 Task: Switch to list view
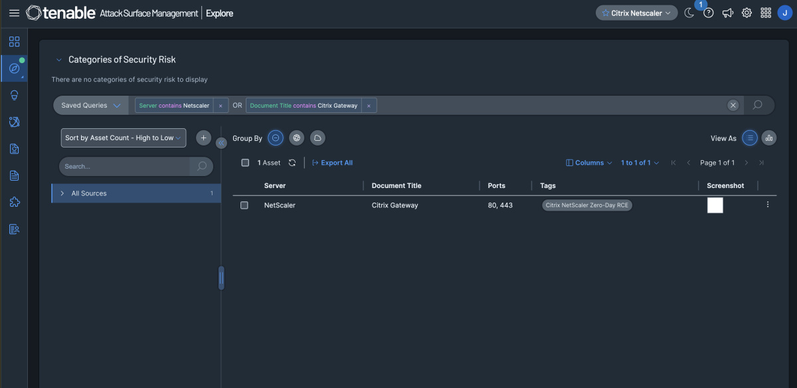coord(749,138)
